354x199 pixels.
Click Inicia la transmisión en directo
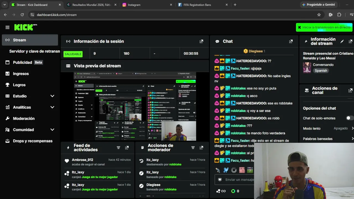[x=324, y=27]
